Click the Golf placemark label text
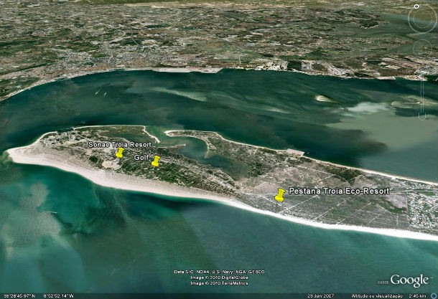The width and height of the screenshot is (438, 299). point(141,156)
